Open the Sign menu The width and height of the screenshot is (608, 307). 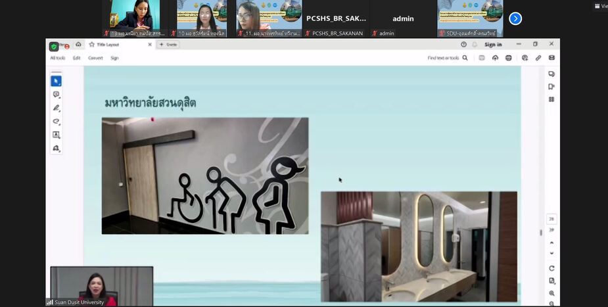click(x=114, y=58)
